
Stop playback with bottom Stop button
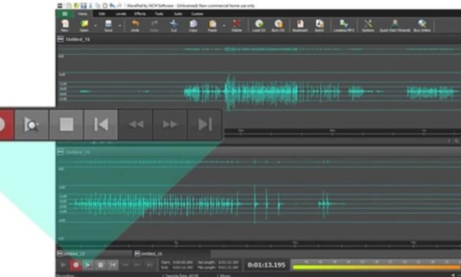point(100,265)
